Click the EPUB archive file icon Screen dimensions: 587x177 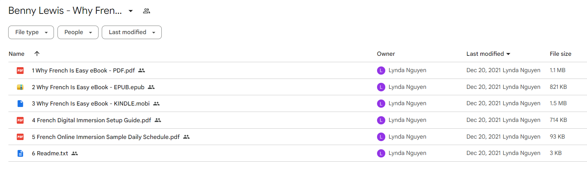point(20,87)
